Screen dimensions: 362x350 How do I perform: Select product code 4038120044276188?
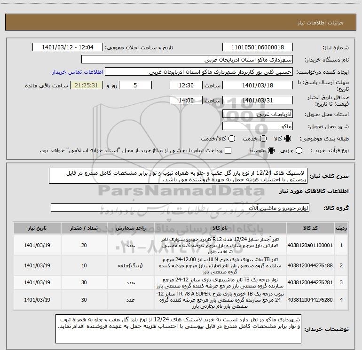(310, 265)
